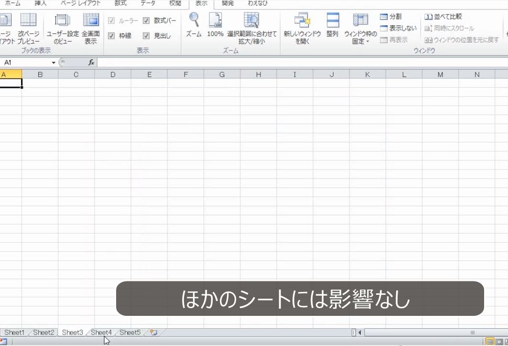Click the 整列 arrange windows icon

tap(333, 21)
